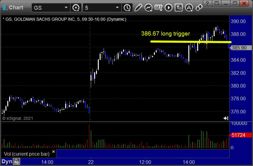The image size is (253, 166).
Task: Expand the GS symbol dropdown
Action: pos(66,8)
